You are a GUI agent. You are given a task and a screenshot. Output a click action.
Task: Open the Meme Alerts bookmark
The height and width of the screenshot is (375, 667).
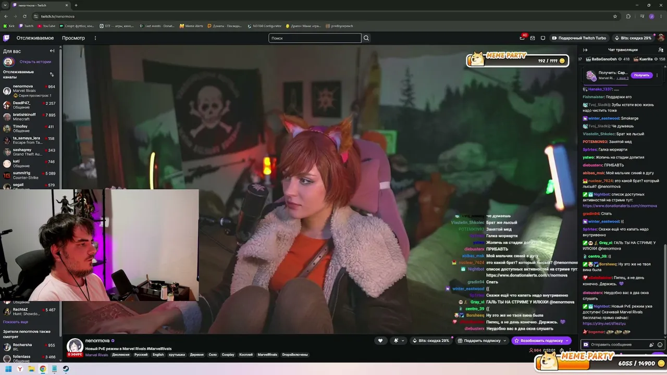click(191, 26)
